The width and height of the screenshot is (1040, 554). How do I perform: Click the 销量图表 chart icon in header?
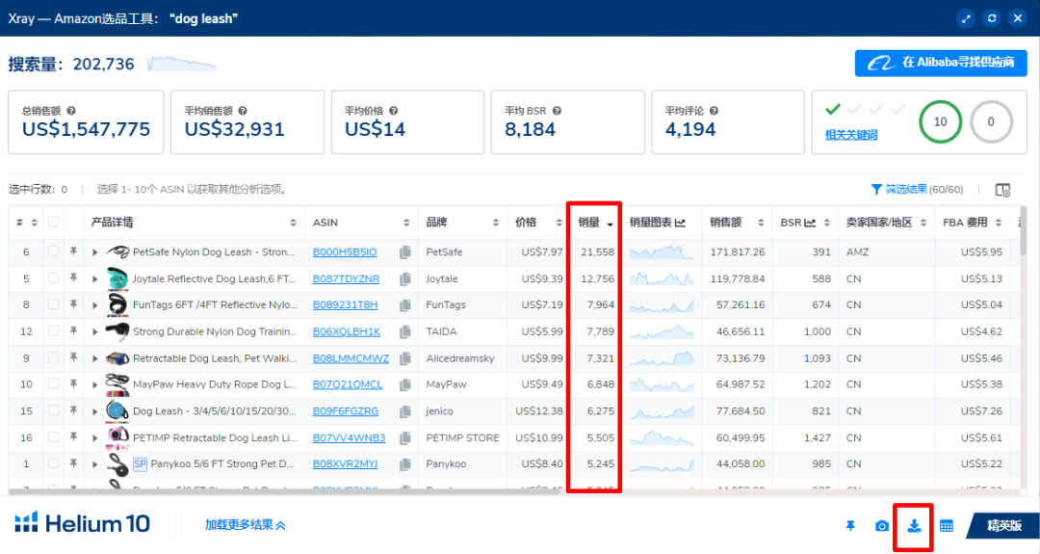coord(680,223)
